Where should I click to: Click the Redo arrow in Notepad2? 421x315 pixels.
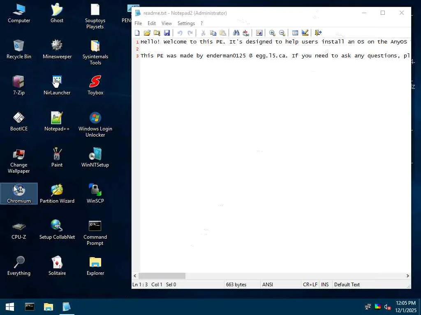[190, 33]
